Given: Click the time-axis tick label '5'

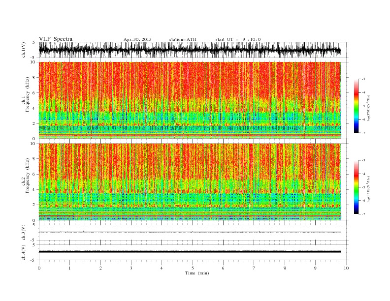Looking at the screenshot, I should tap(193, 268).
